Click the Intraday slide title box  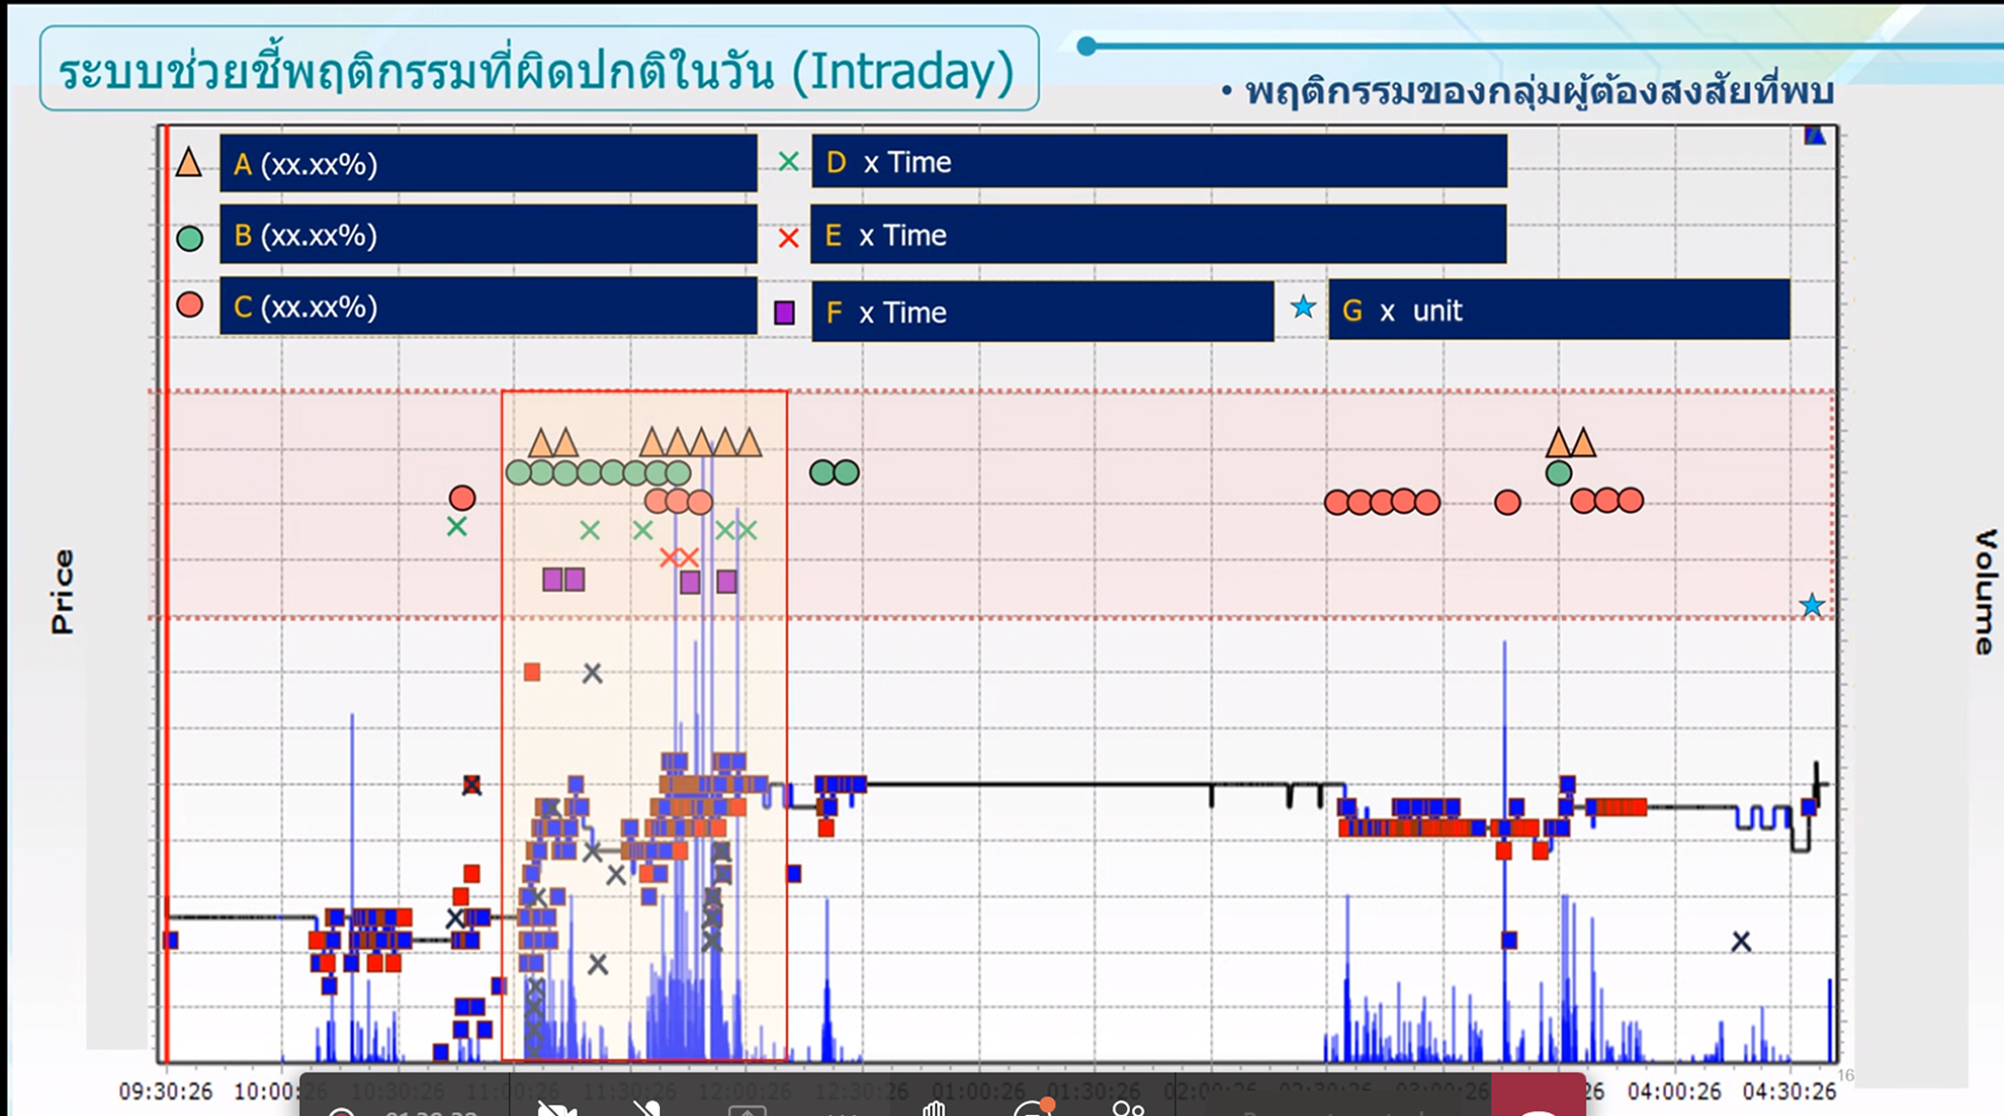click(x=539, y=70)
